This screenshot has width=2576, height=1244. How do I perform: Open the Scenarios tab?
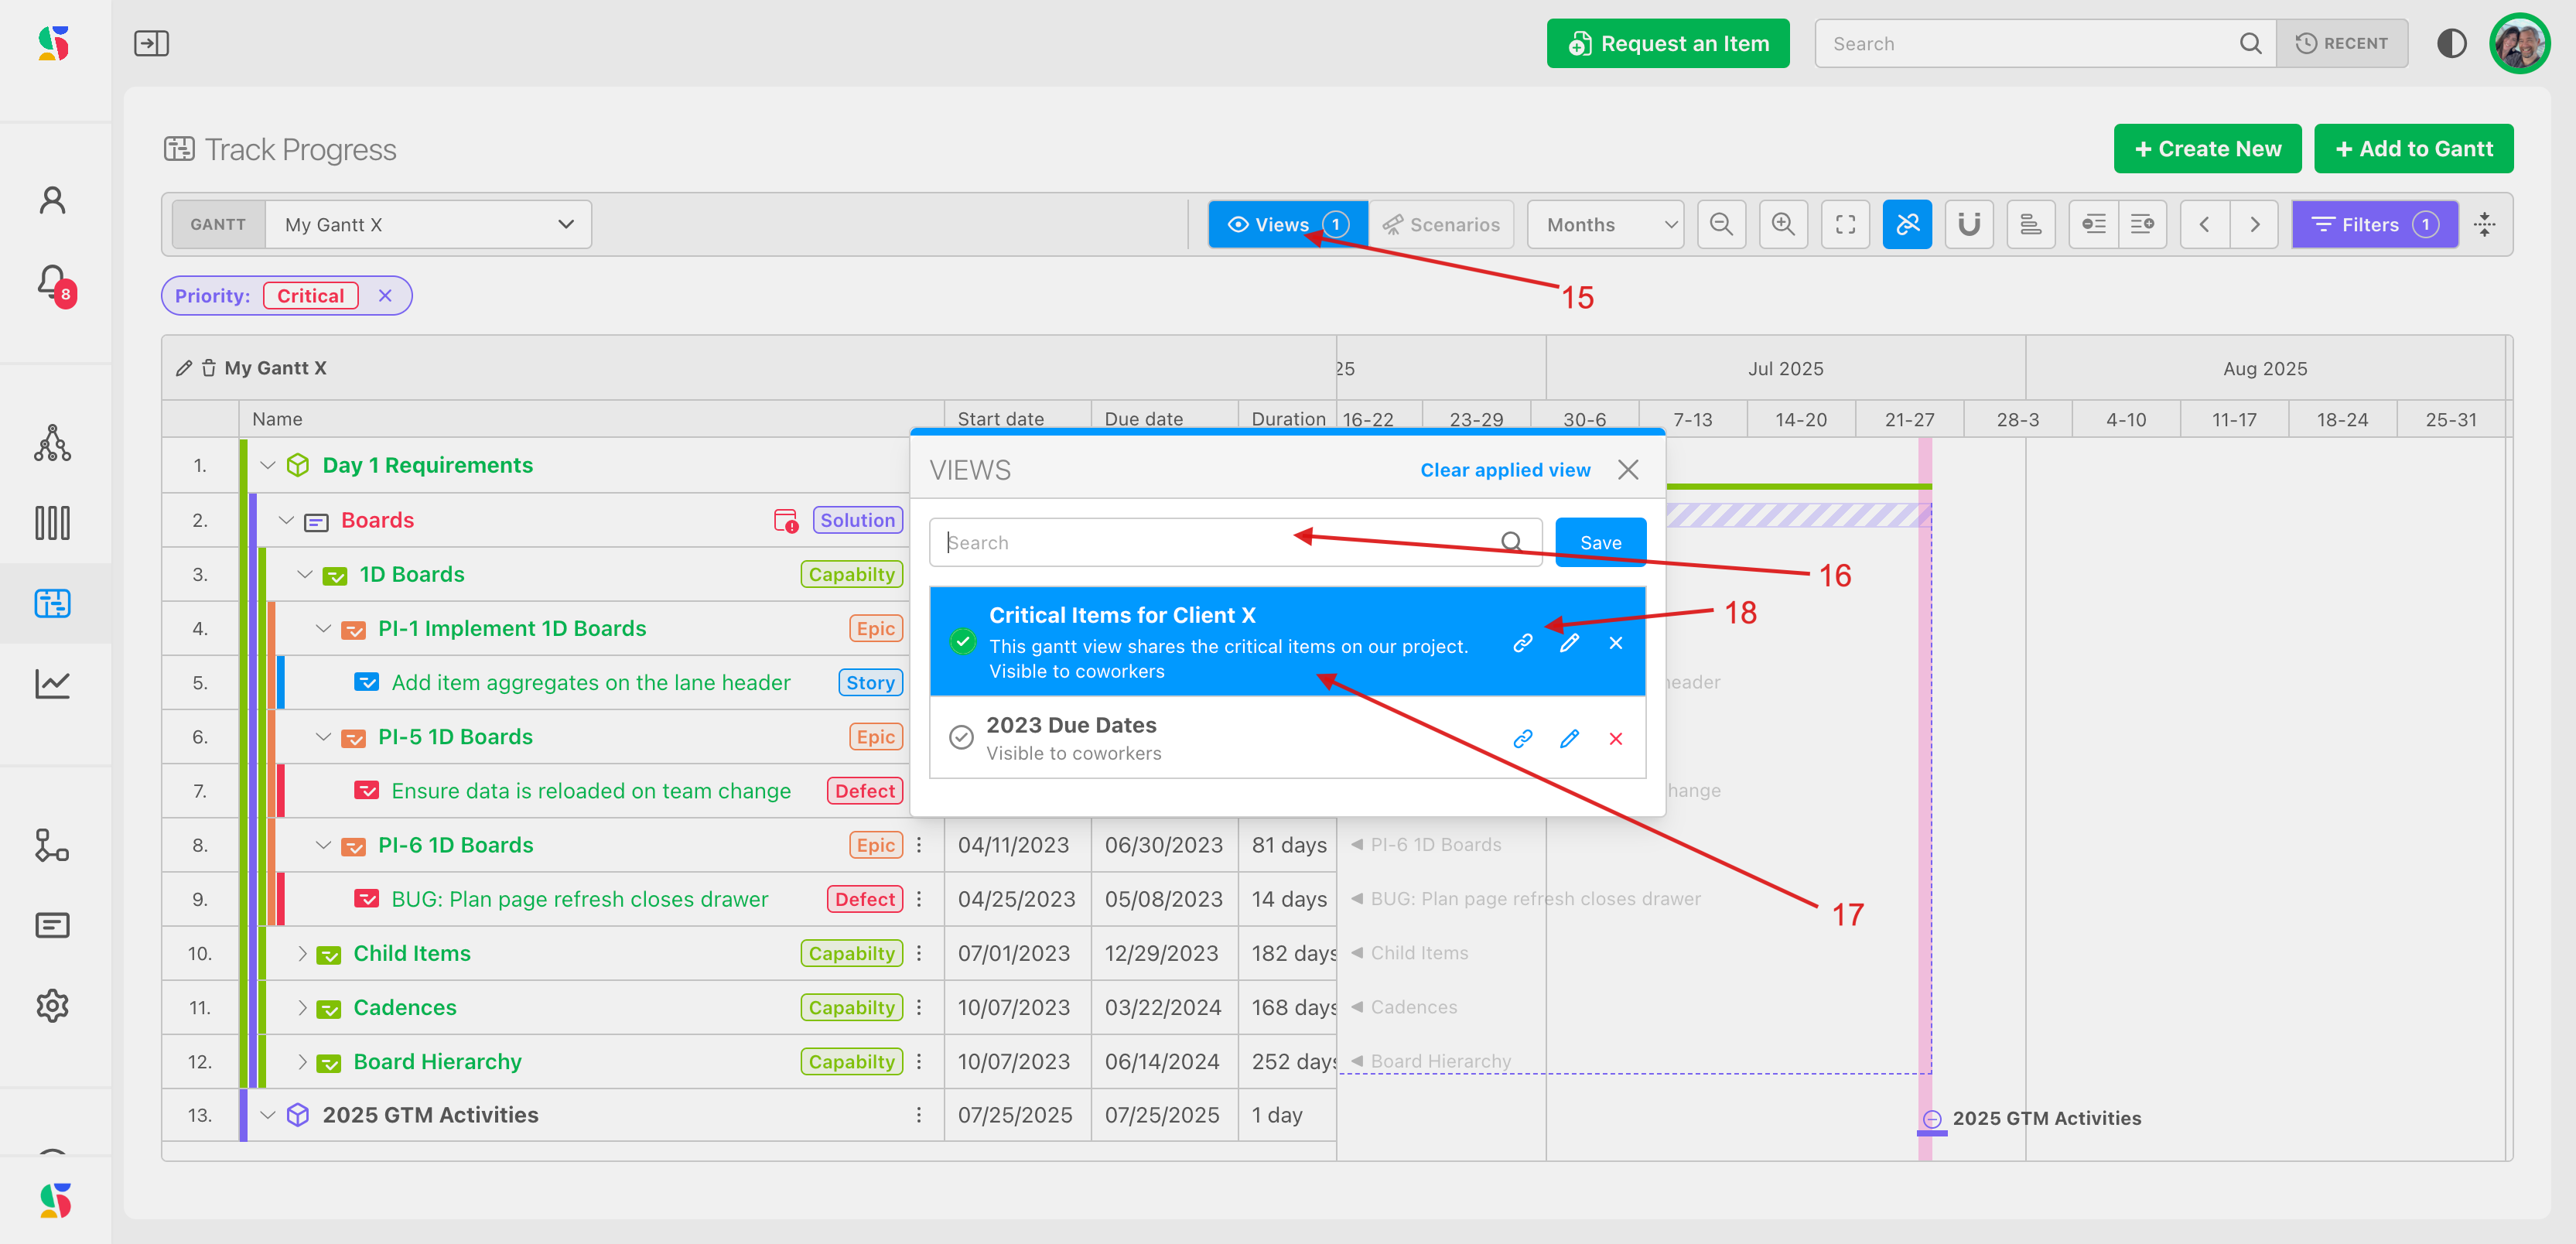pos(1441,224)
